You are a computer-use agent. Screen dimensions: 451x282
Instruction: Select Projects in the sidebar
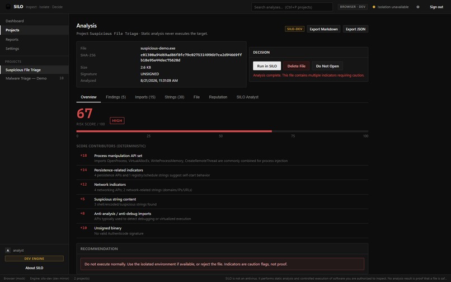34,30
